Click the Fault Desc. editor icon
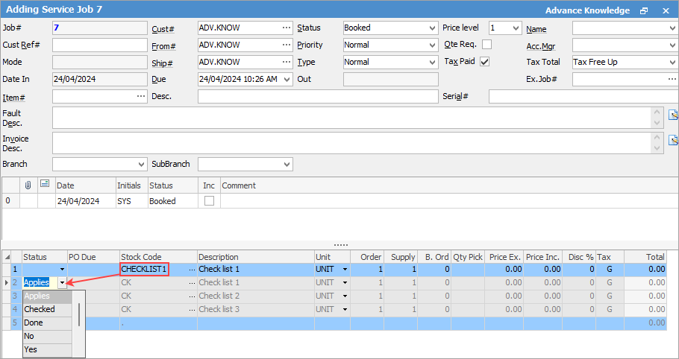Image resolution: width=679 pixels, height=359 pixels. tap(673, 115)
